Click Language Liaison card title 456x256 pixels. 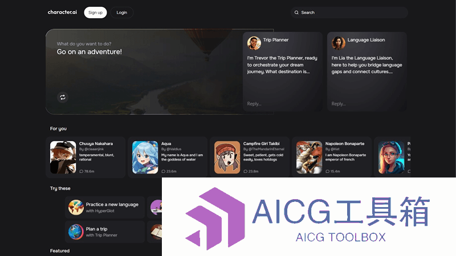(x=366, y=40)
